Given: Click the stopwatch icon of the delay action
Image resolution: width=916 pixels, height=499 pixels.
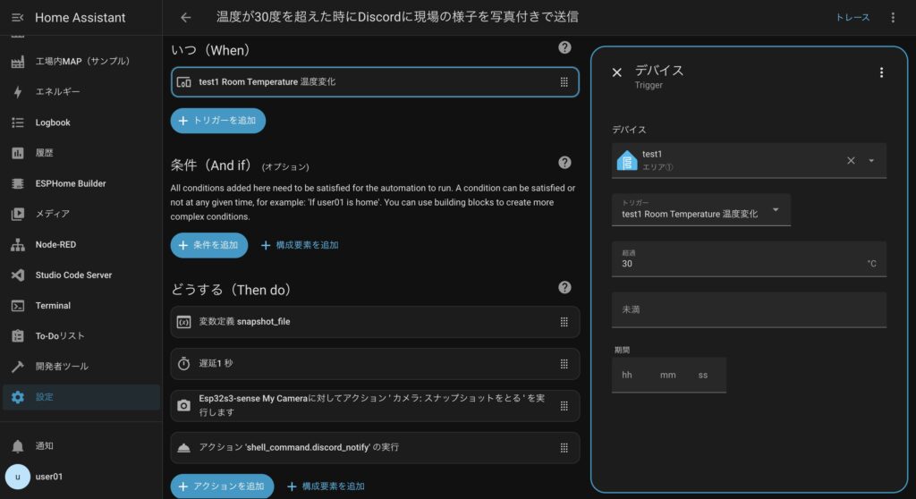Looking at the screenshot, I should pyautogui.click(x=183, y=363).
